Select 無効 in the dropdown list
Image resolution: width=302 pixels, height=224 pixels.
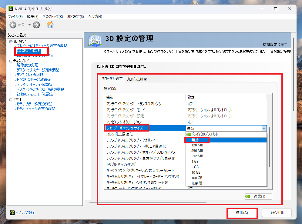195,140
